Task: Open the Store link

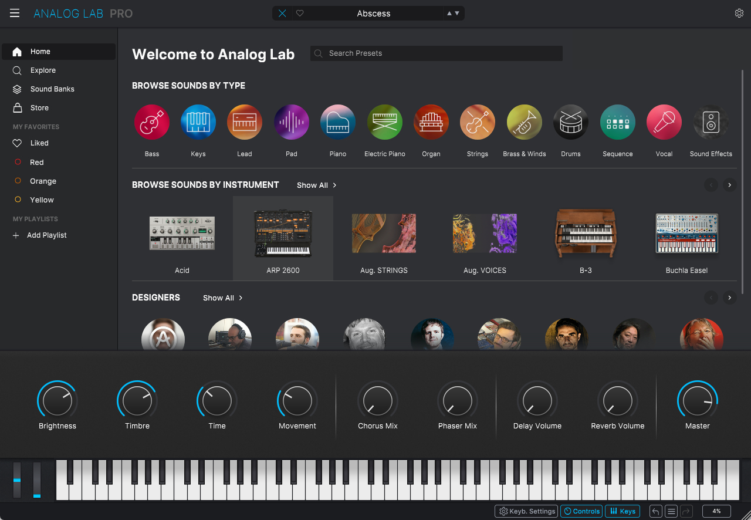Action: click(x=39, y=108)
